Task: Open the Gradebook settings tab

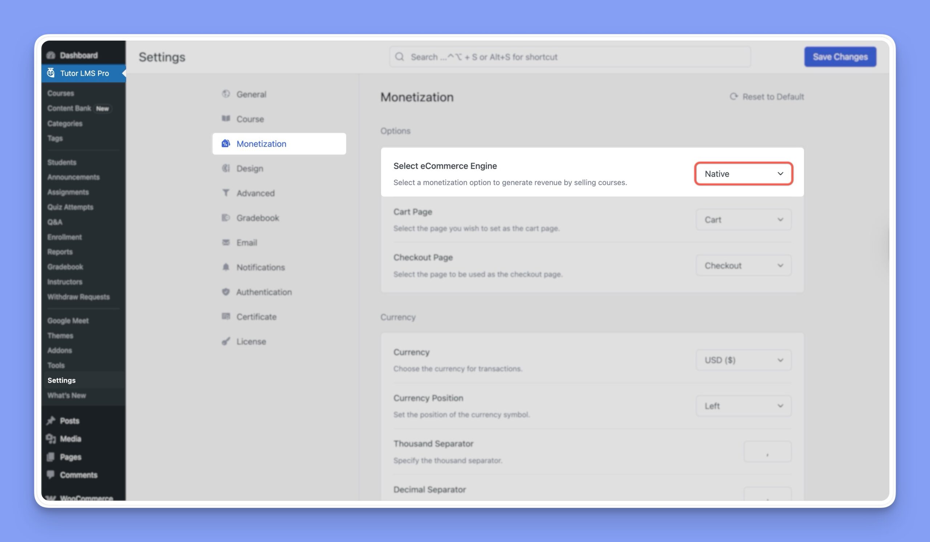Action: tap(258, 218)
